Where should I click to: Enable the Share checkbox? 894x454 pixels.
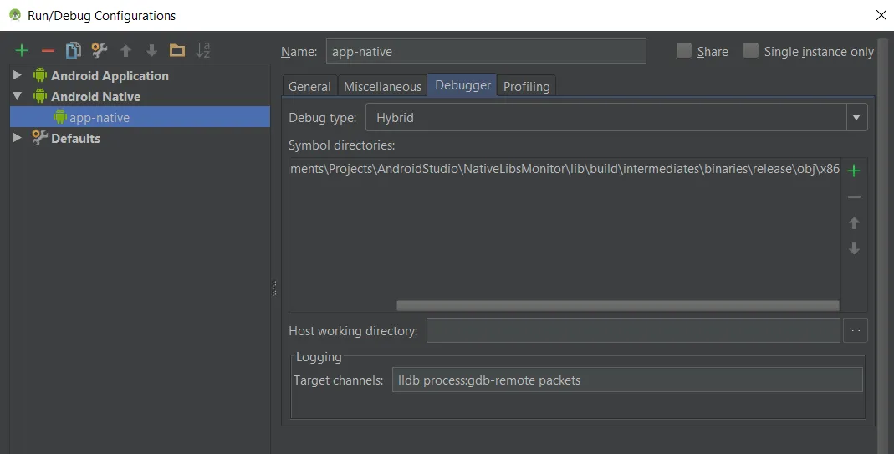coord(684,51)
